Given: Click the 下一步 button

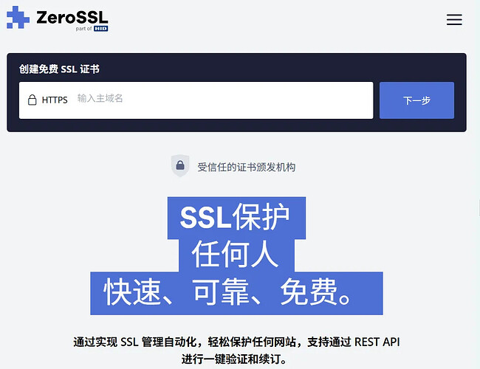Looking at the screenshot, I should coord(416,100).
